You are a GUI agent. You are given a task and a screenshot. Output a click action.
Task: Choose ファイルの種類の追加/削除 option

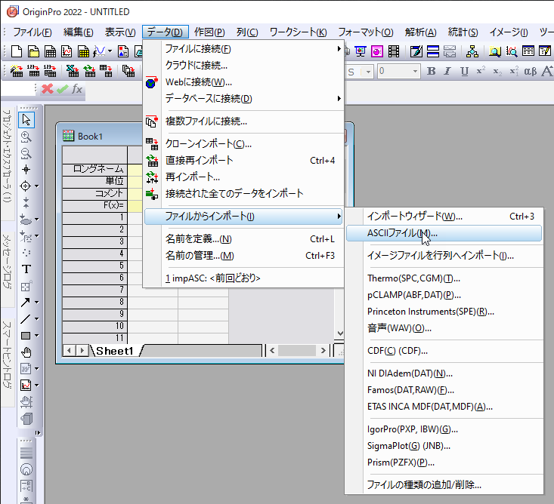tap(444, 485)
